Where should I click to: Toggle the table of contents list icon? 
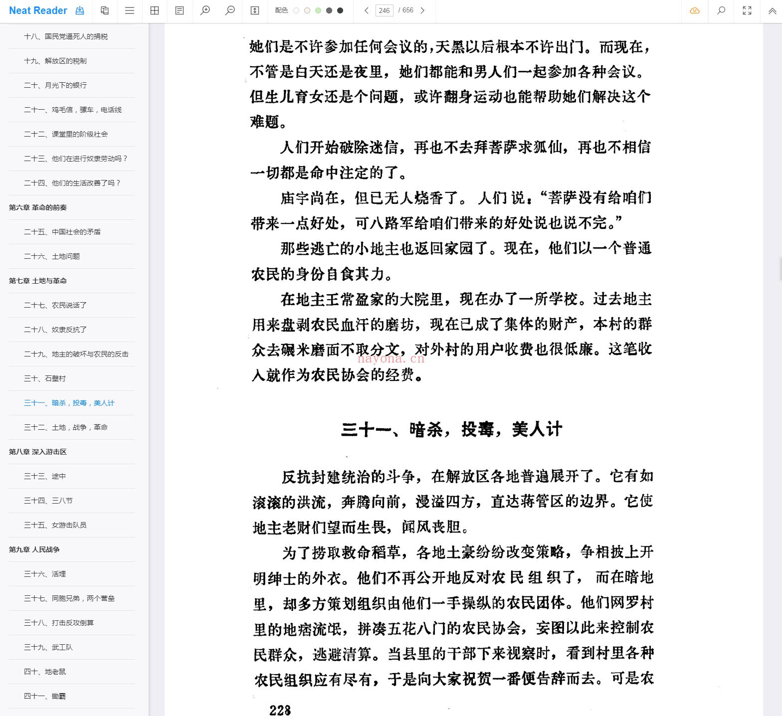point(130,10)
